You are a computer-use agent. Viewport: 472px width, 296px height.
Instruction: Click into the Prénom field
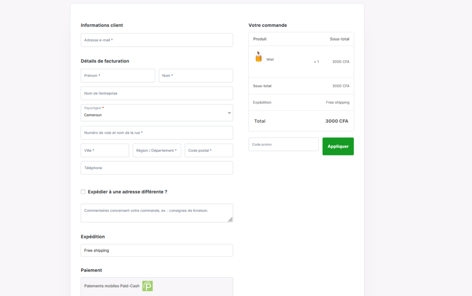pos(118,76)
